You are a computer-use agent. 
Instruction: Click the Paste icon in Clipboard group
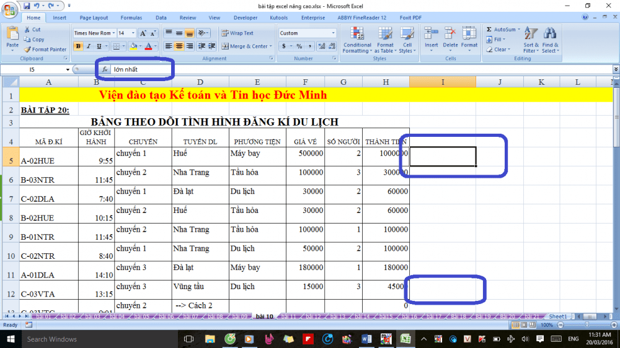[x=12, y=34]
